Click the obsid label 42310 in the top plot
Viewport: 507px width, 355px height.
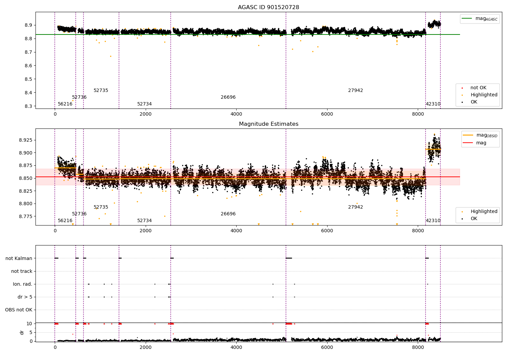pyautogui.click(x=433, y=104)
